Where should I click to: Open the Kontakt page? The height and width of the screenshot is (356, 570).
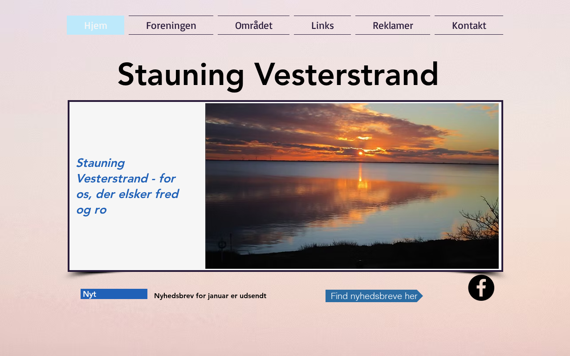pos(469,25)
